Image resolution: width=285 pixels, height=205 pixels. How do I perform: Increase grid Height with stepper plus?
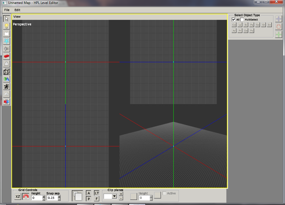point(44,197)
